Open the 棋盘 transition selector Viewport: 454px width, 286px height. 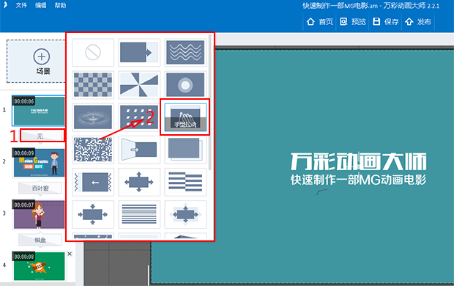(40, 241)
